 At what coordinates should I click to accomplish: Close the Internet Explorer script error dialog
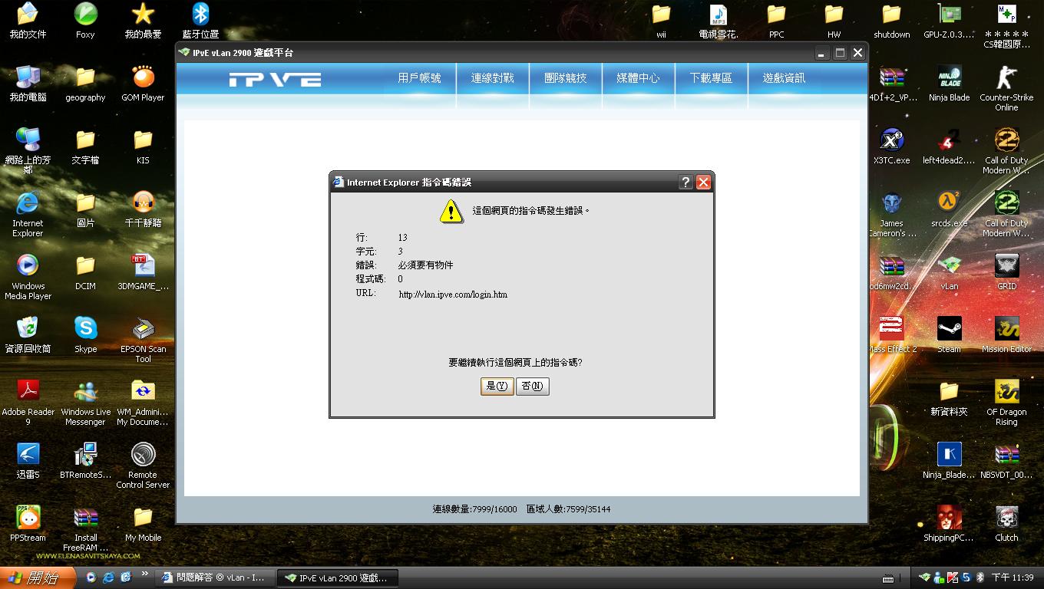tap(703, 183)
